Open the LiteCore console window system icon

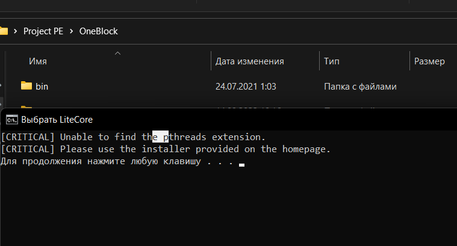(12, 119)
